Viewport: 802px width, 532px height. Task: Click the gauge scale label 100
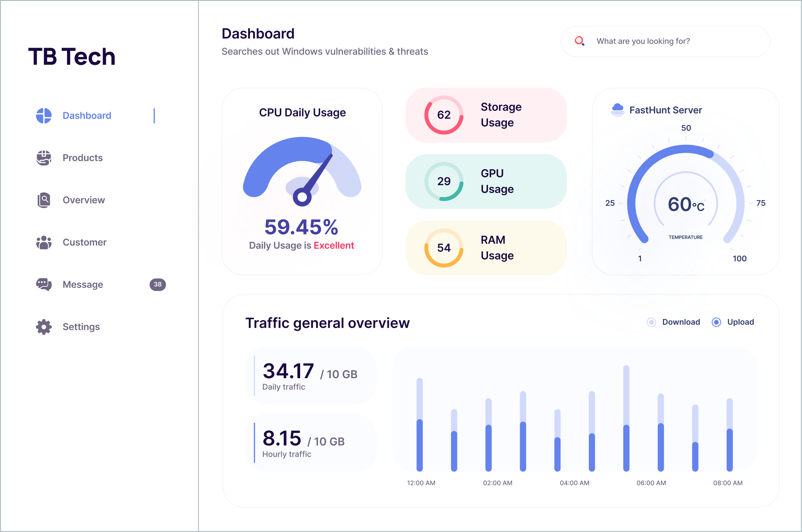pos(740,259)
